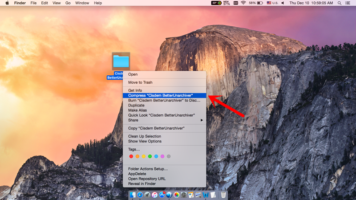Open the Window menu
This screenshot has height=200, width=356.
point(82,3)
